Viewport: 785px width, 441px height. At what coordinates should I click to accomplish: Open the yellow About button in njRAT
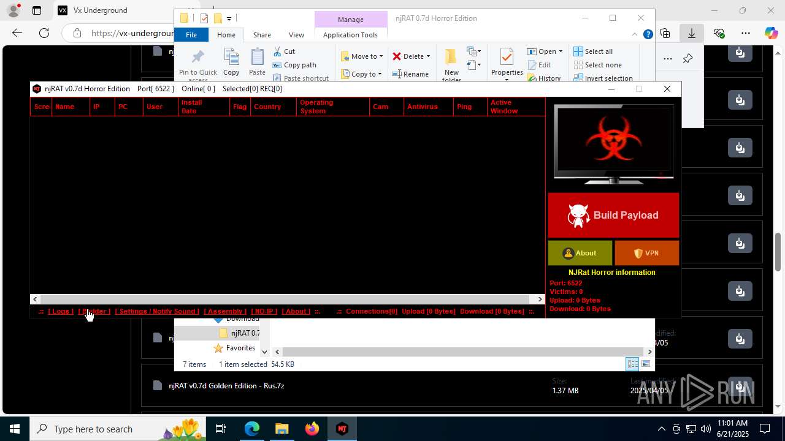tap(580, 253)
